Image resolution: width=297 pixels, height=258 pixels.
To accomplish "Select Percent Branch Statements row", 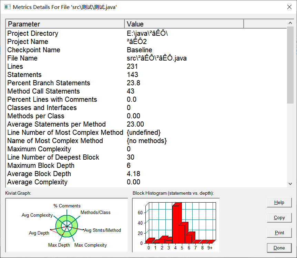I will coord(146,83).
